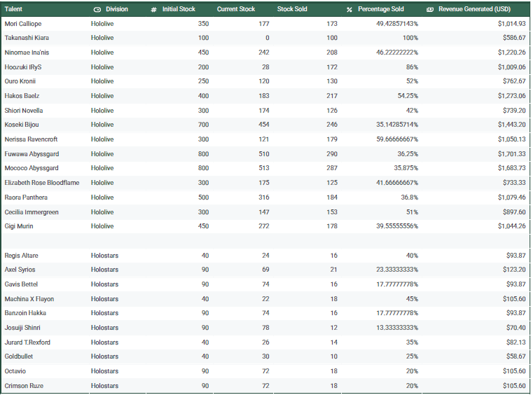Select the Talent column header
531x395 pixels.
(x=13, y=9)
